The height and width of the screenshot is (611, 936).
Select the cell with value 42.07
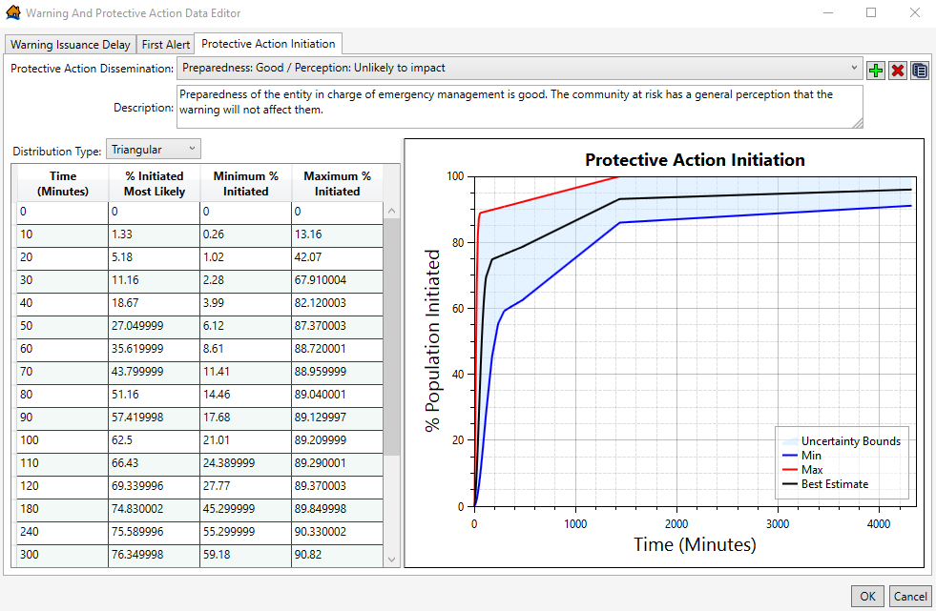click(337, 257)
